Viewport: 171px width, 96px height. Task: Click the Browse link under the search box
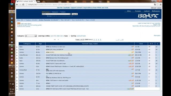coord(49,16)
